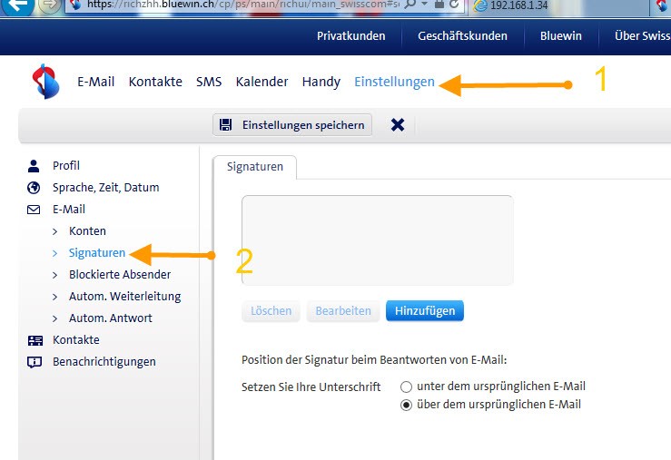The image size is (671, 460).
Task: Expand the Autom. Antwort chevron
Action: (x=54, y=319)
